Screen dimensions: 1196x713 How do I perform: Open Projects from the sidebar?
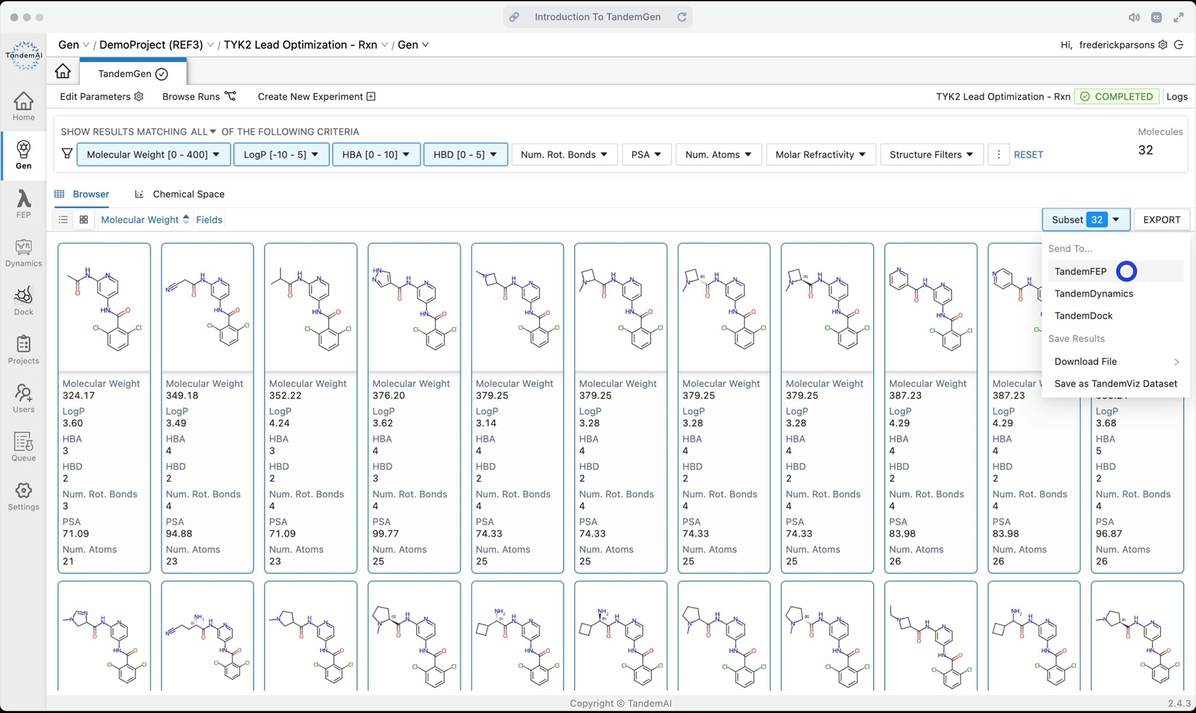tap(23, 350)
